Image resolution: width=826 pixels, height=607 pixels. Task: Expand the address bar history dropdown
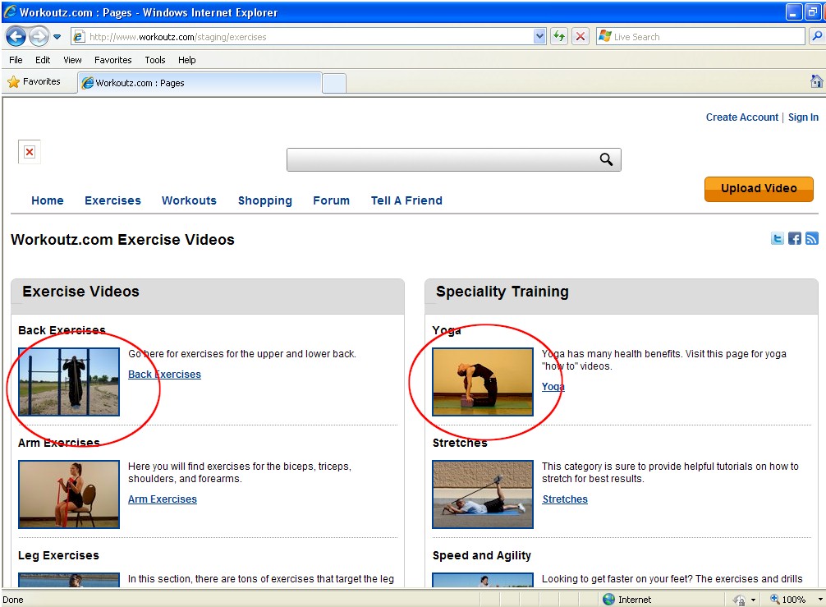point(539,36)
